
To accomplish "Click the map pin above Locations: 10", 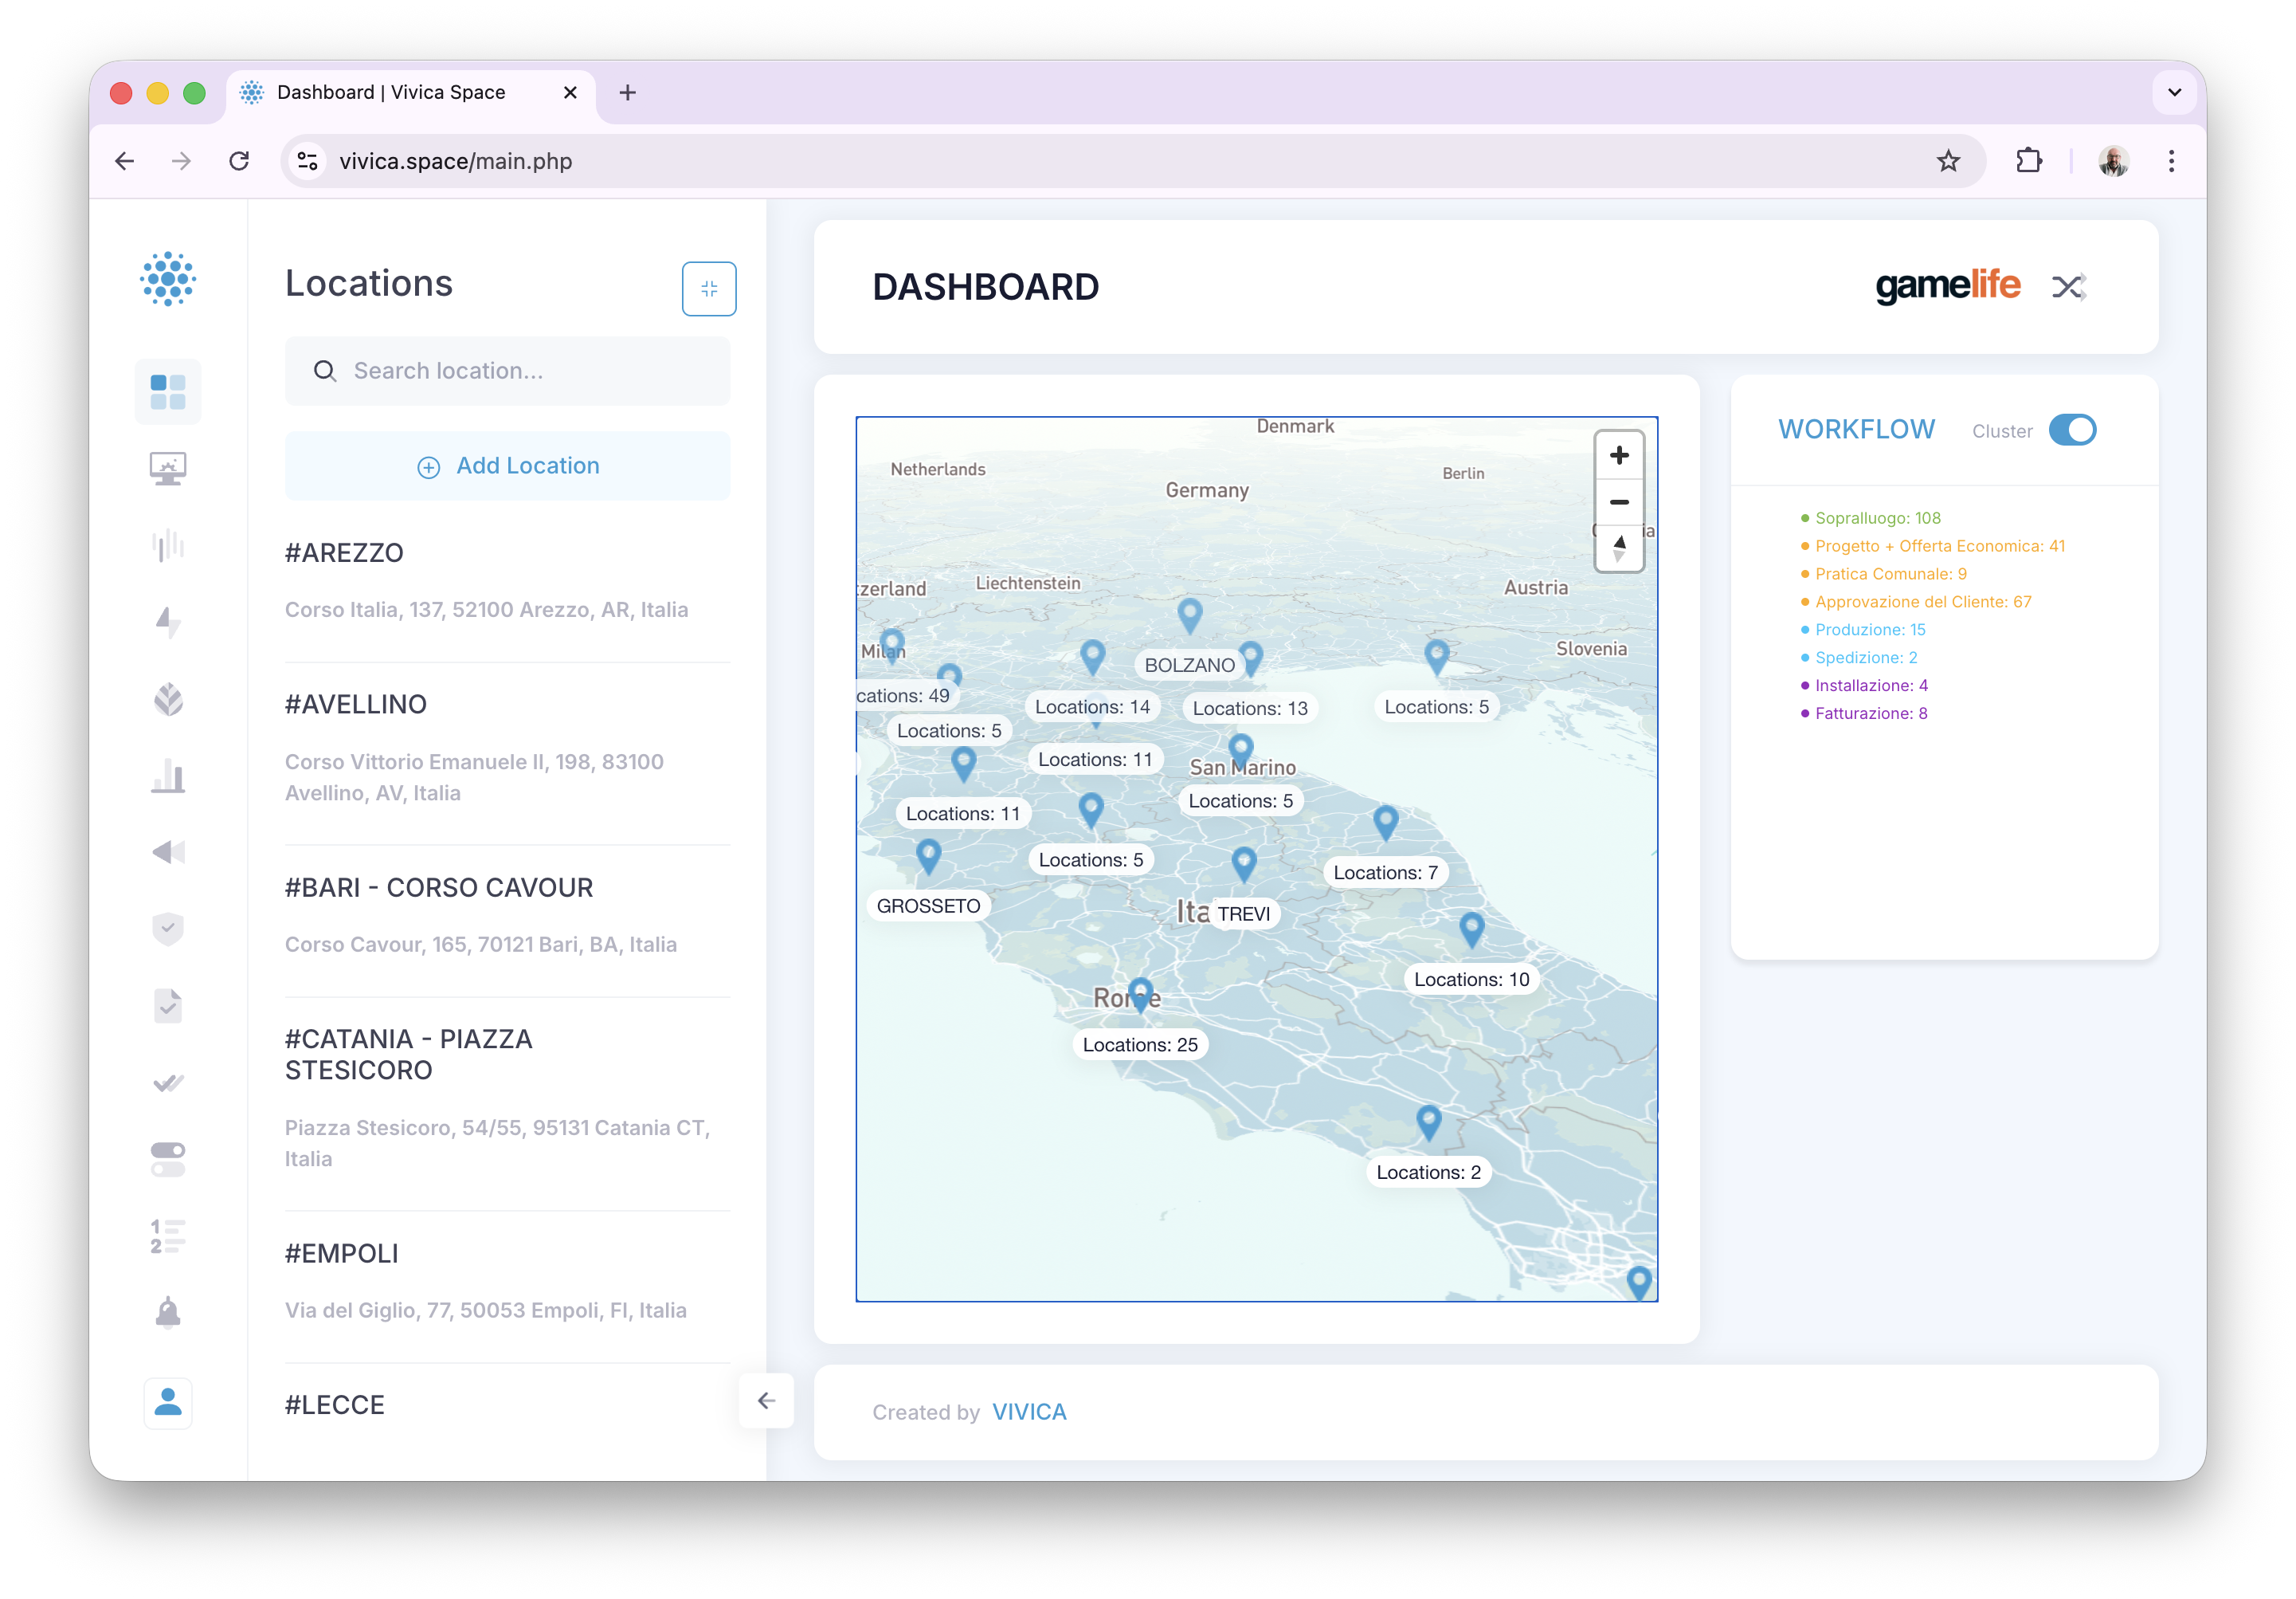I will pyautogui.click(x=1471, y=929).
